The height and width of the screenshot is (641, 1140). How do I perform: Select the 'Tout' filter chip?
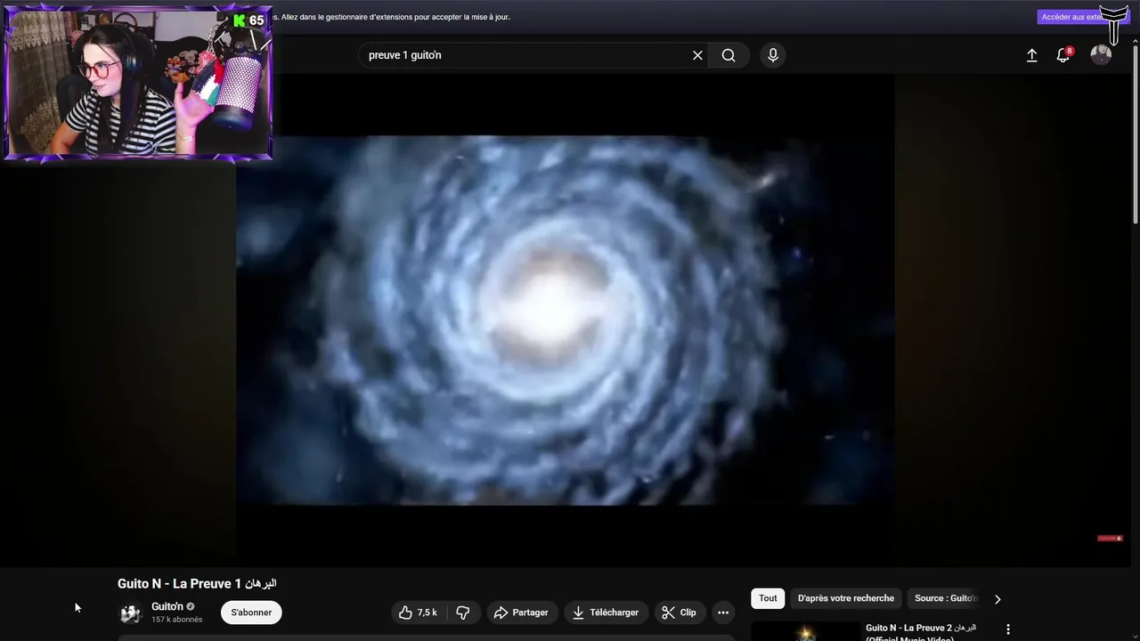(x=768, y=598)
